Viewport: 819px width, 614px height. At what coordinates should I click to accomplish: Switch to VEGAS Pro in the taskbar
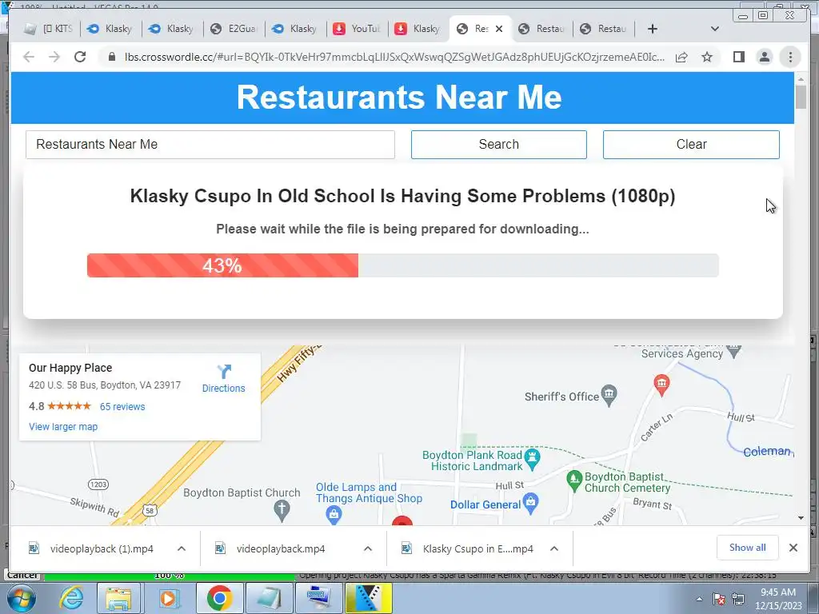click(x=369, y=598)
